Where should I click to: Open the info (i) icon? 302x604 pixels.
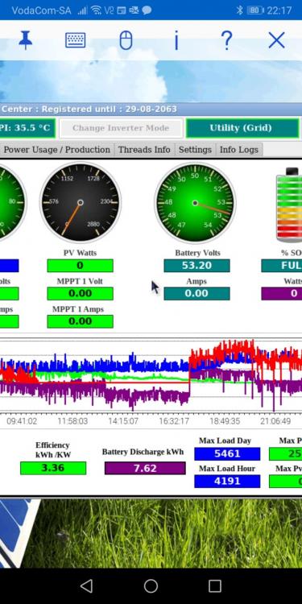click(x=176, y=40)
